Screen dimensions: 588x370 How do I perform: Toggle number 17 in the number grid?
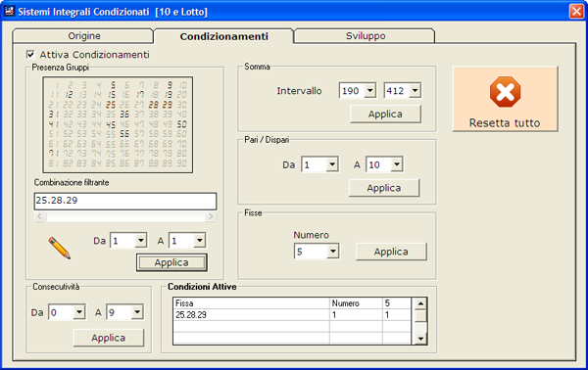tap(139, 95)
